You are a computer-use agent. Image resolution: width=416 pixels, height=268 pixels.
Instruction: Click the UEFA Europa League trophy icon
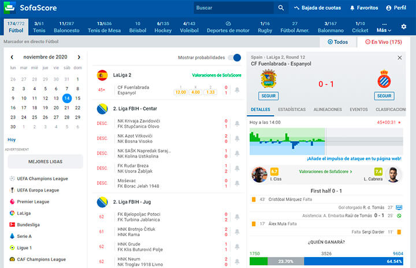(x=12, y=190)
